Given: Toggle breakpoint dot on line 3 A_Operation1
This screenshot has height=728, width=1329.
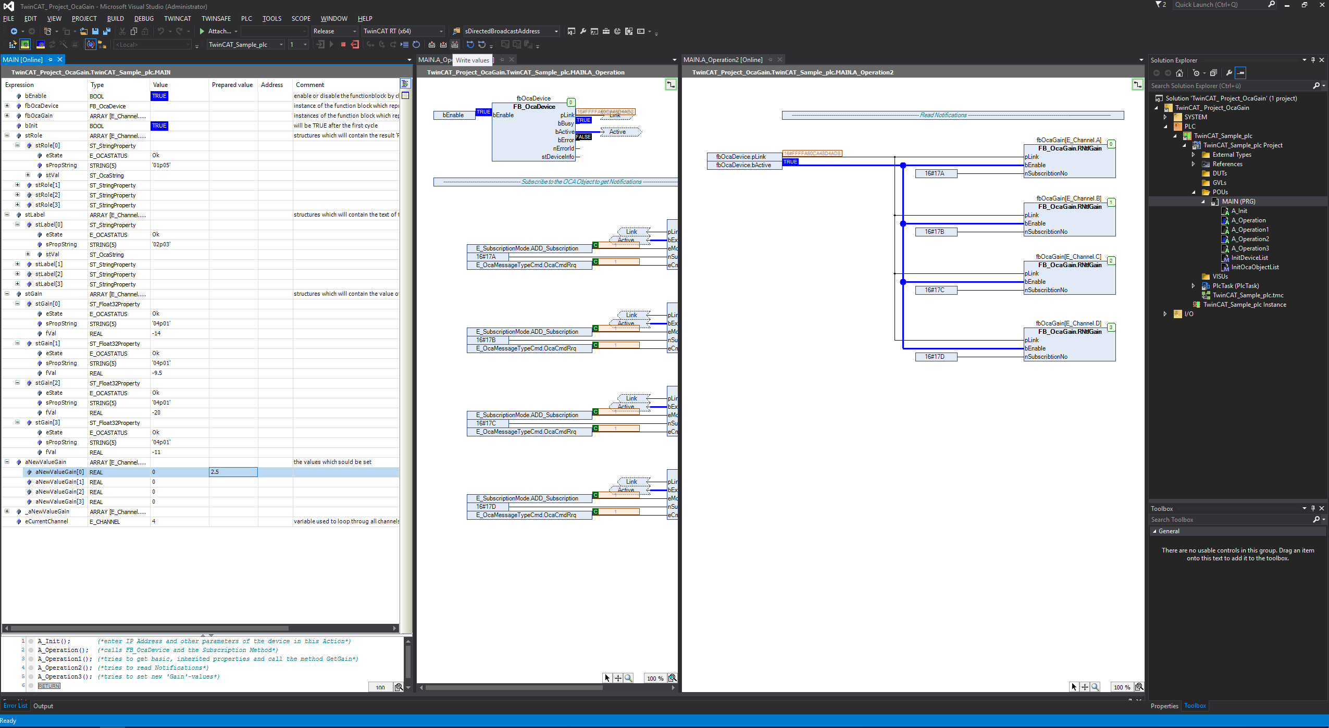Looking at the screenshot, I should [x=31, y=659].
